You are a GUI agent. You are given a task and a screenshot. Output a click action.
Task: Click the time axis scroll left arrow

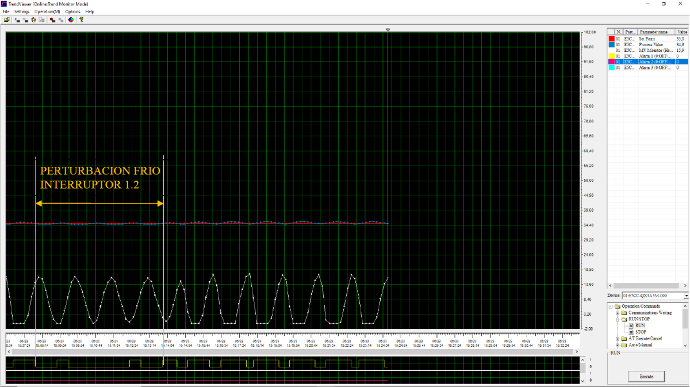(8, 351)
